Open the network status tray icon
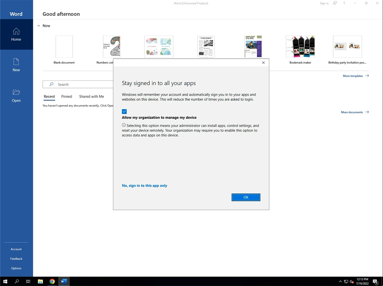 346,281
